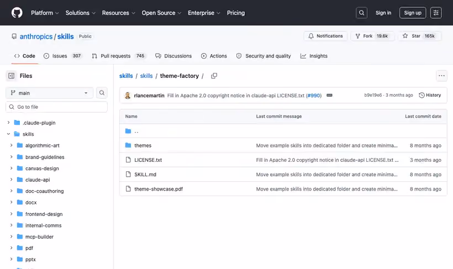
Task: Switch to the Discussions tab
Action: (173, 56)
